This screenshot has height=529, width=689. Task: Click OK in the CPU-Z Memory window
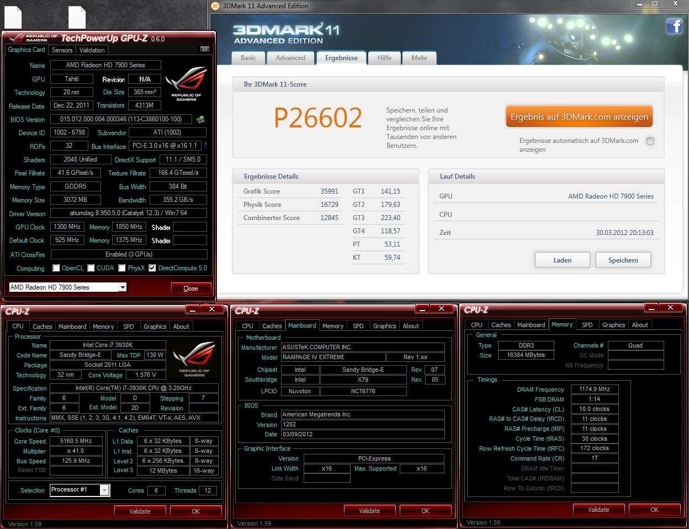654,510
